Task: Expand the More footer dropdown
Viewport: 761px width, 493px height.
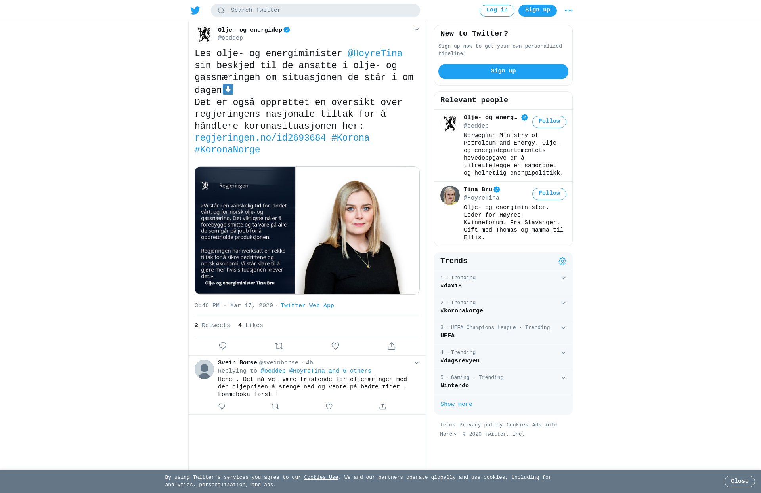Action: click(x=449, y=434)
